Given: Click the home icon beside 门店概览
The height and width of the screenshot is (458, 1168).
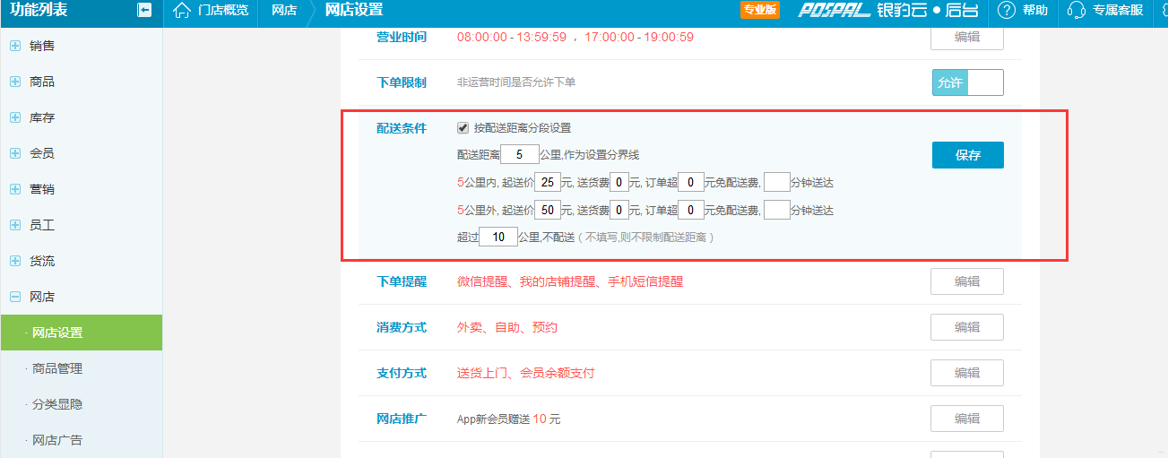Looking at the screenshot, I should tap(182, 11).
